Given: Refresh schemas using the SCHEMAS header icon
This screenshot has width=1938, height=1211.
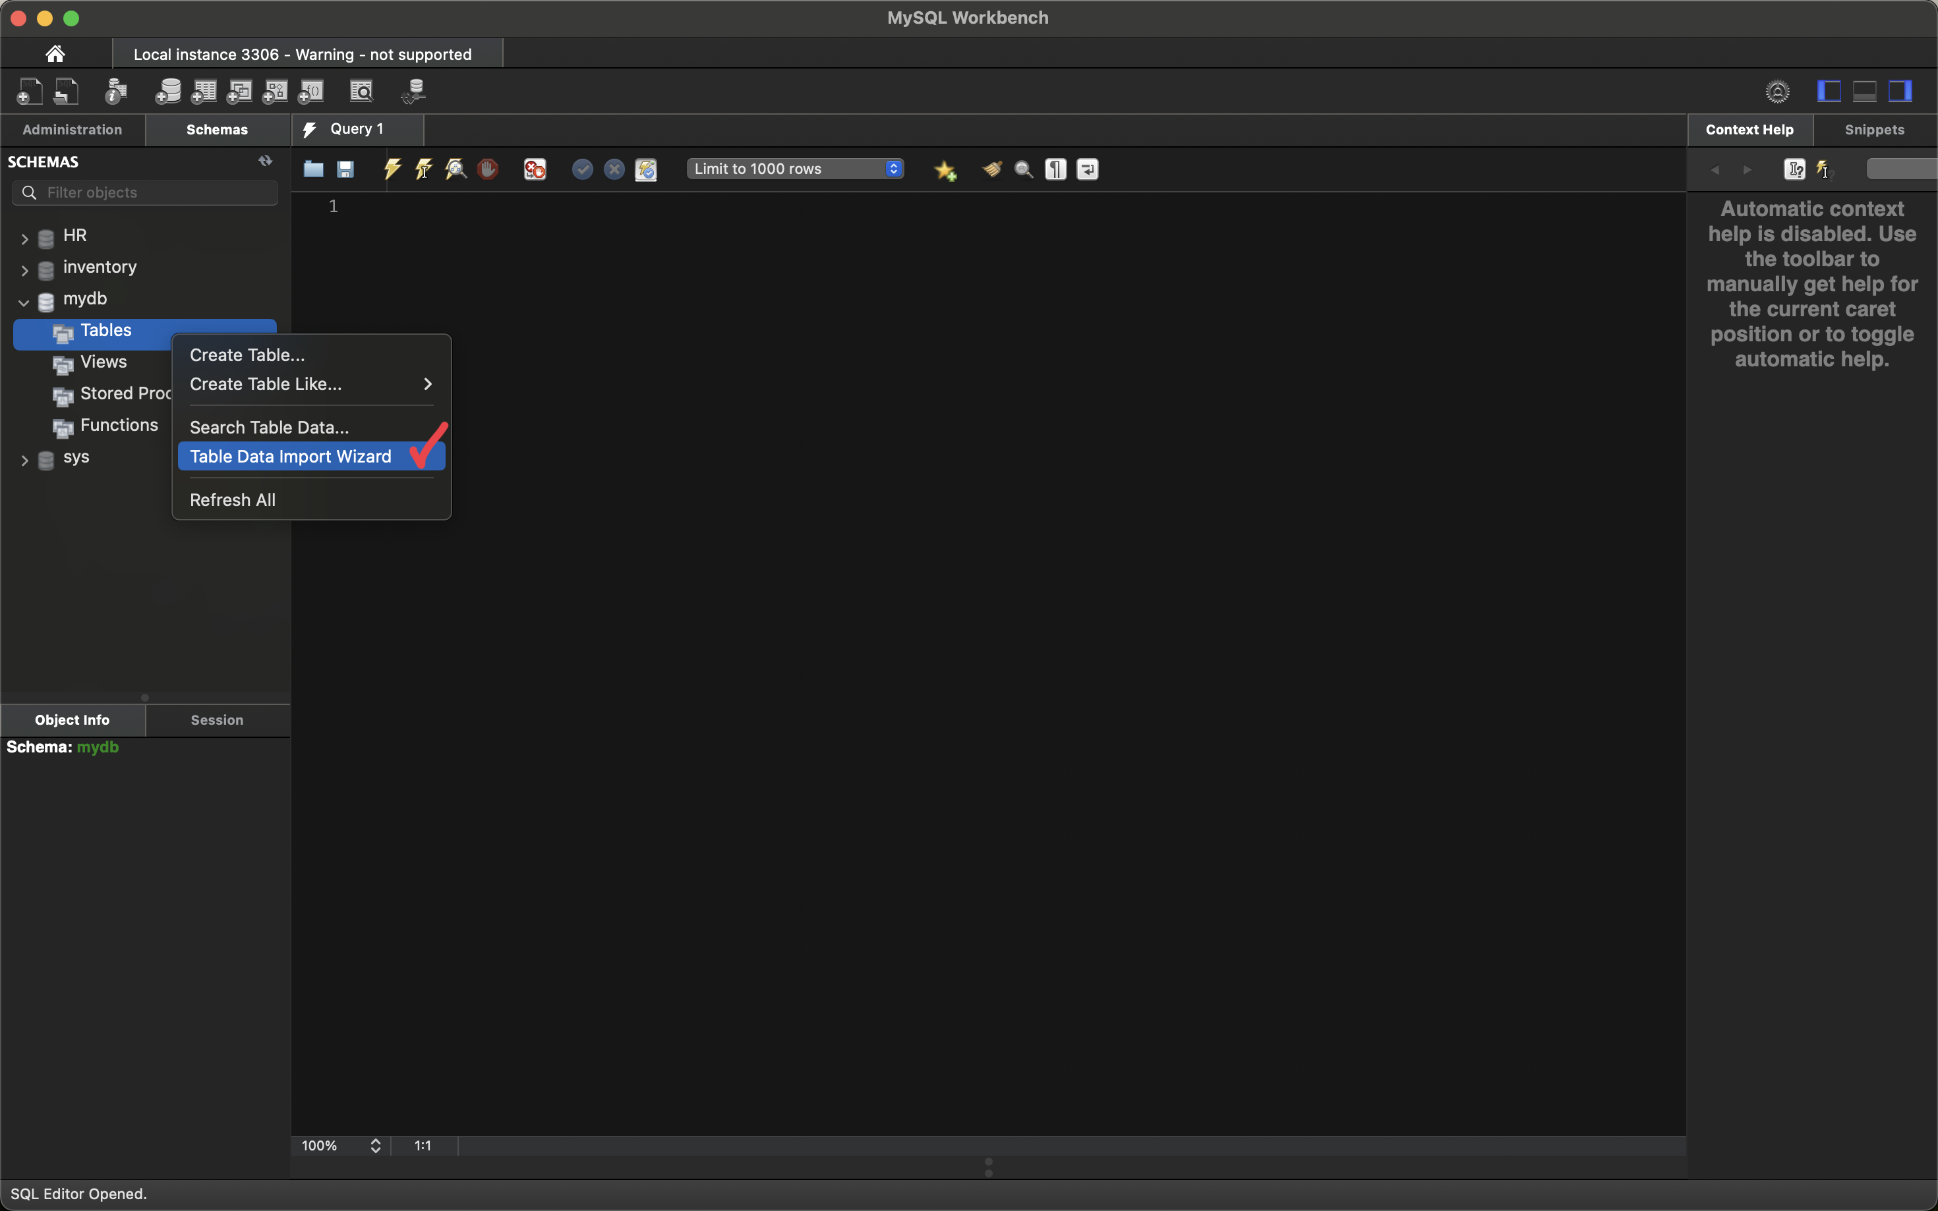Looking at the screenshot, I should [x=265, y=161].
